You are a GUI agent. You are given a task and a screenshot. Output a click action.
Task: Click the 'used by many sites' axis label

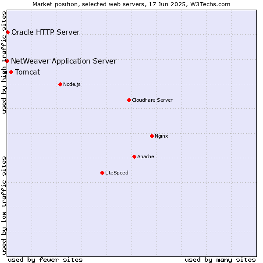[x=220, y=260]
